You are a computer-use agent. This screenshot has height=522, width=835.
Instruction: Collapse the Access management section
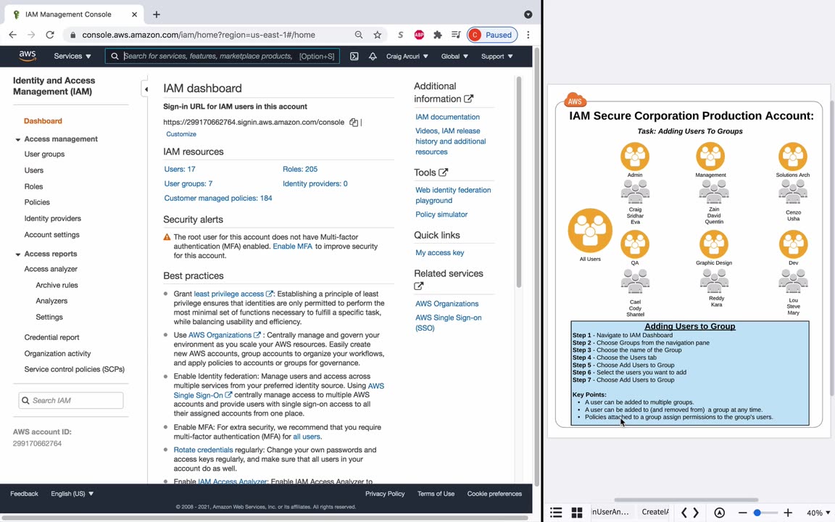(17, 139)
